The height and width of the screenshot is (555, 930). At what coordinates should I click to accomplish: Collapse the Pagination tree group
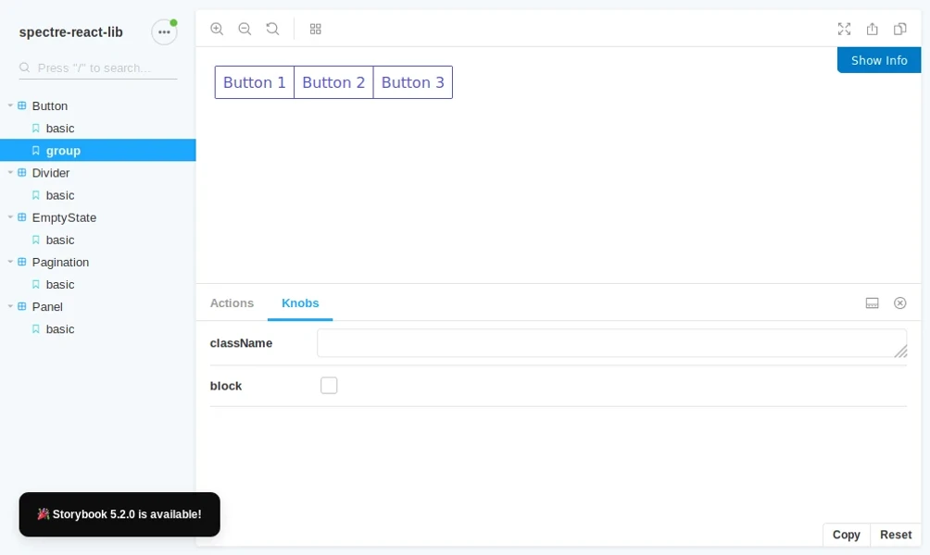[10, 263]
